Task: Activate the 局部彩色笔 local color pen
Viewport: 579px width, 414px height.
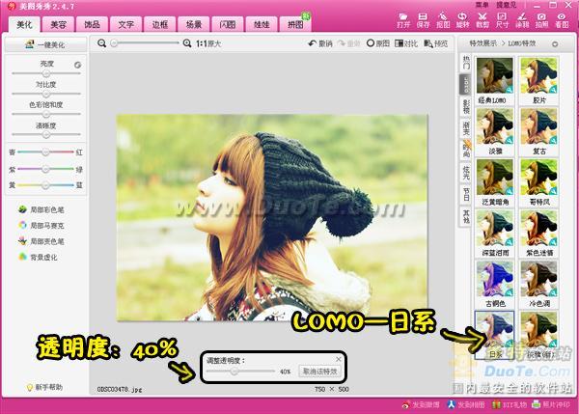Action: click(x=41, y=209)
